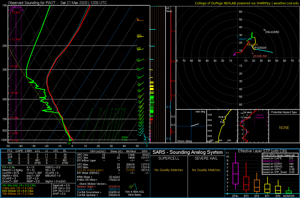Click the SHIP = 0.0 value
This screenshot has width=300, height=198.
click(x=59, y=194)
